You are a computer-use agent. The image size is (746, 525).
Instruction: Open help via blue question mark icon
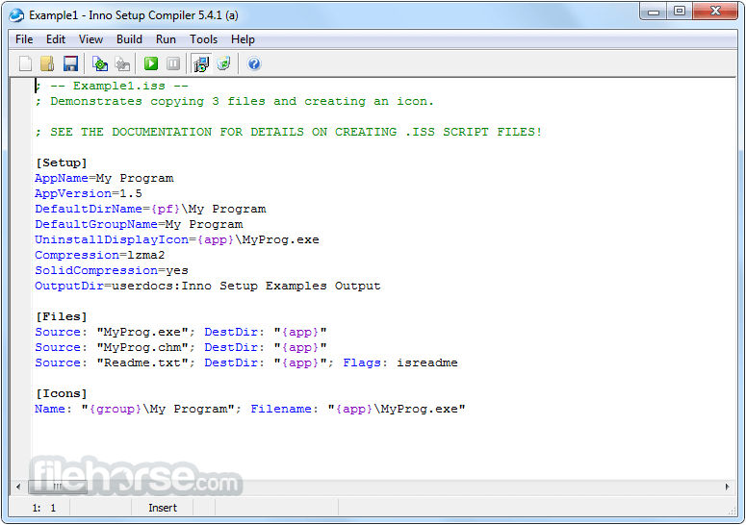tap(254, 63)
